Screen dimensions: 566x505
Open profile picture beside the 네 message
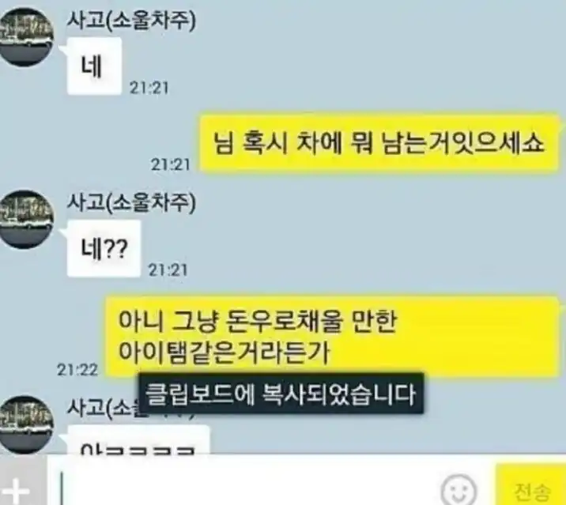(x=26, y=37)
